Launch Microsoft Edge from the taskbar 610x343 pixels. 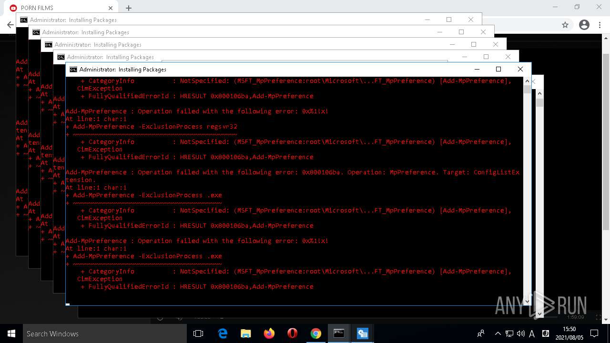pos(223,333)
